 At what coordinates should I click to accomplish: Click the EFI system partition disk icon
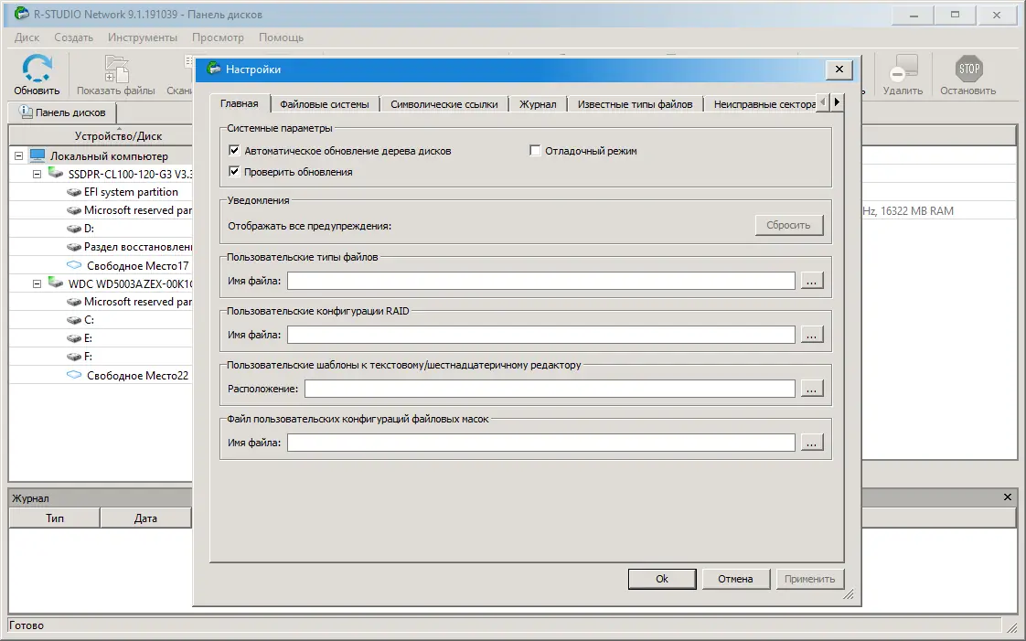[x=74, y=192]
